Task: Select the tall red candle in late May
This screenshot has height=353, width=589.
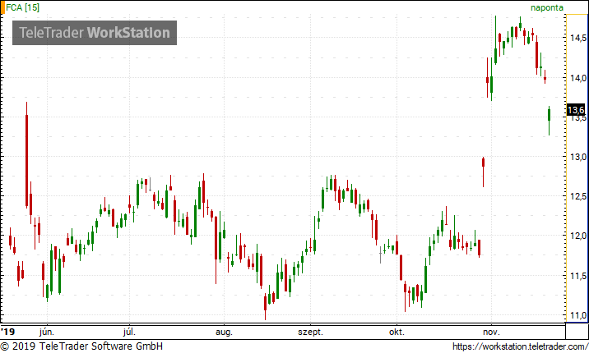Action: tap(26, 155)
